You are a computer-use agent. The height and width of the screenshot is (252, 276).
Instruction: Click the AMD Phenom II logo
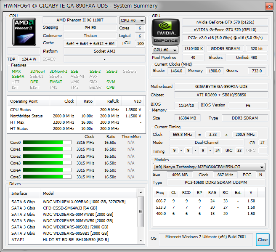(24, 32)
